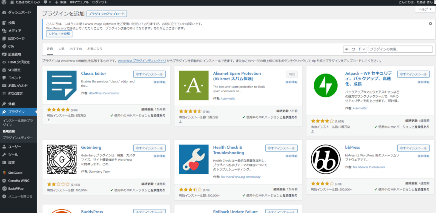Click the WordPress logo icon in the admin bar
436x213 pixels.
click(3, 2)
